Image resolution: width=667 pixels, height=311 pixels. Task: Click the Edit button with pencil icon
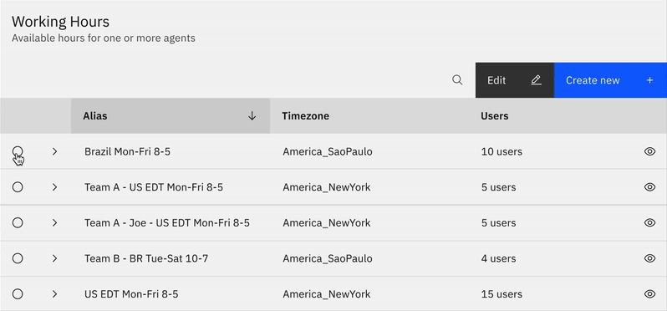pyautogui.click(x=515, y=80)
